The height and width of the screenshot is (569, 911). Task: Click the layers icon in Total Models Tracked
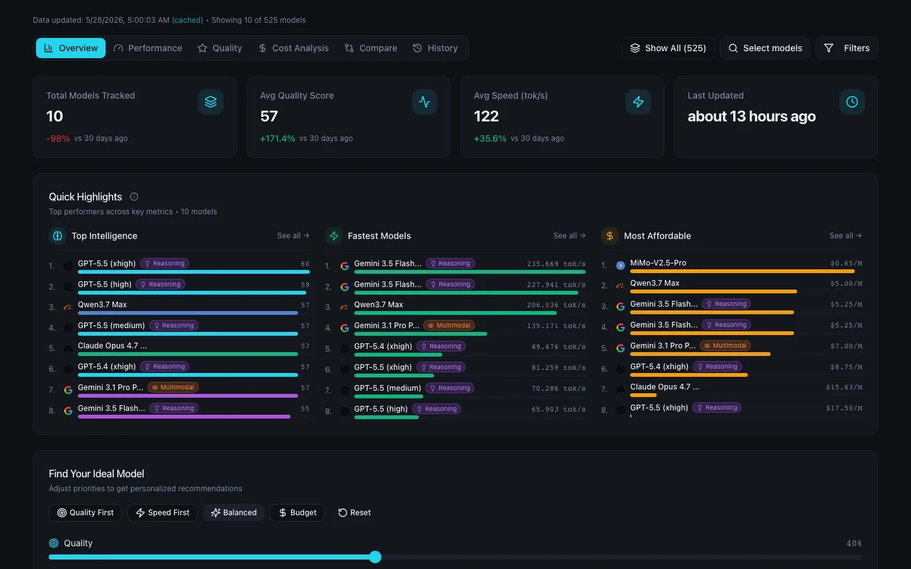[211, 102]
